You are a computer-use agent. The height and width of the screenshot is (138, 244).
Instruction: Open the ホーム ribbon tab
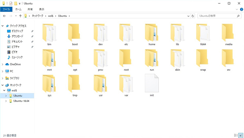click(x=18, y=9)
